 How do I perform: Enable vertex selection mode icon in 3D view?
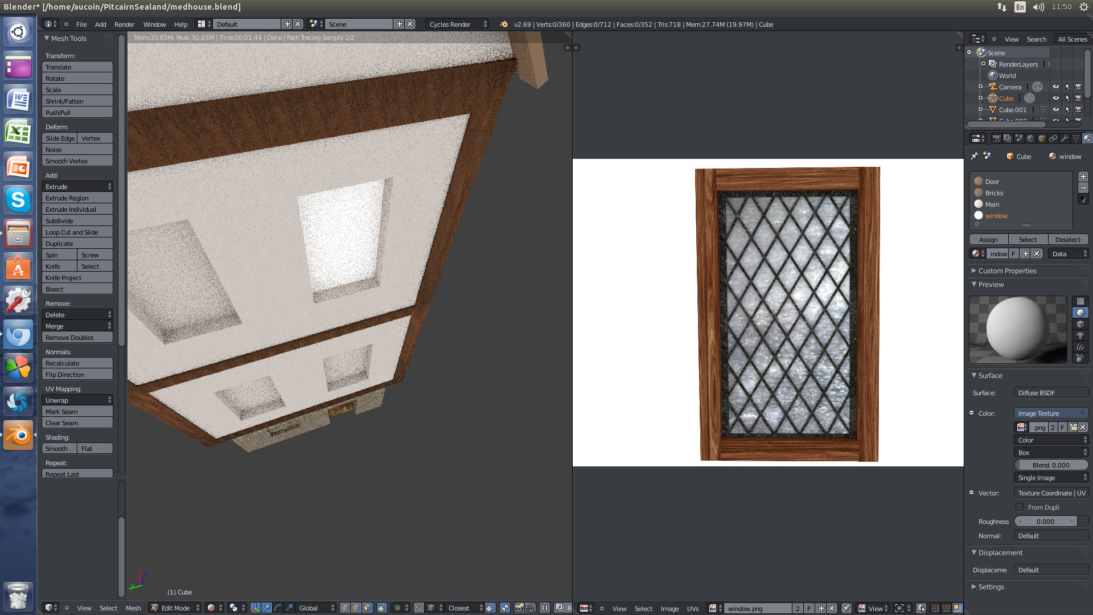click(x=345, y=608)
